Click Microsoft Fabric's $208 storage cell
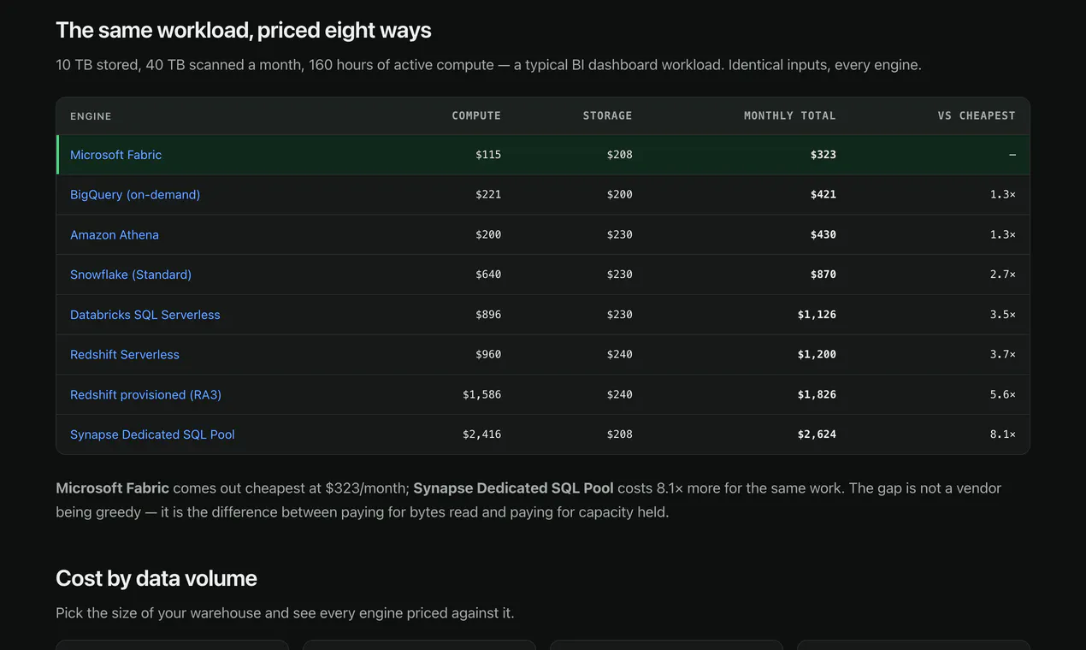Screen dimensions: 1086x650 620,155
